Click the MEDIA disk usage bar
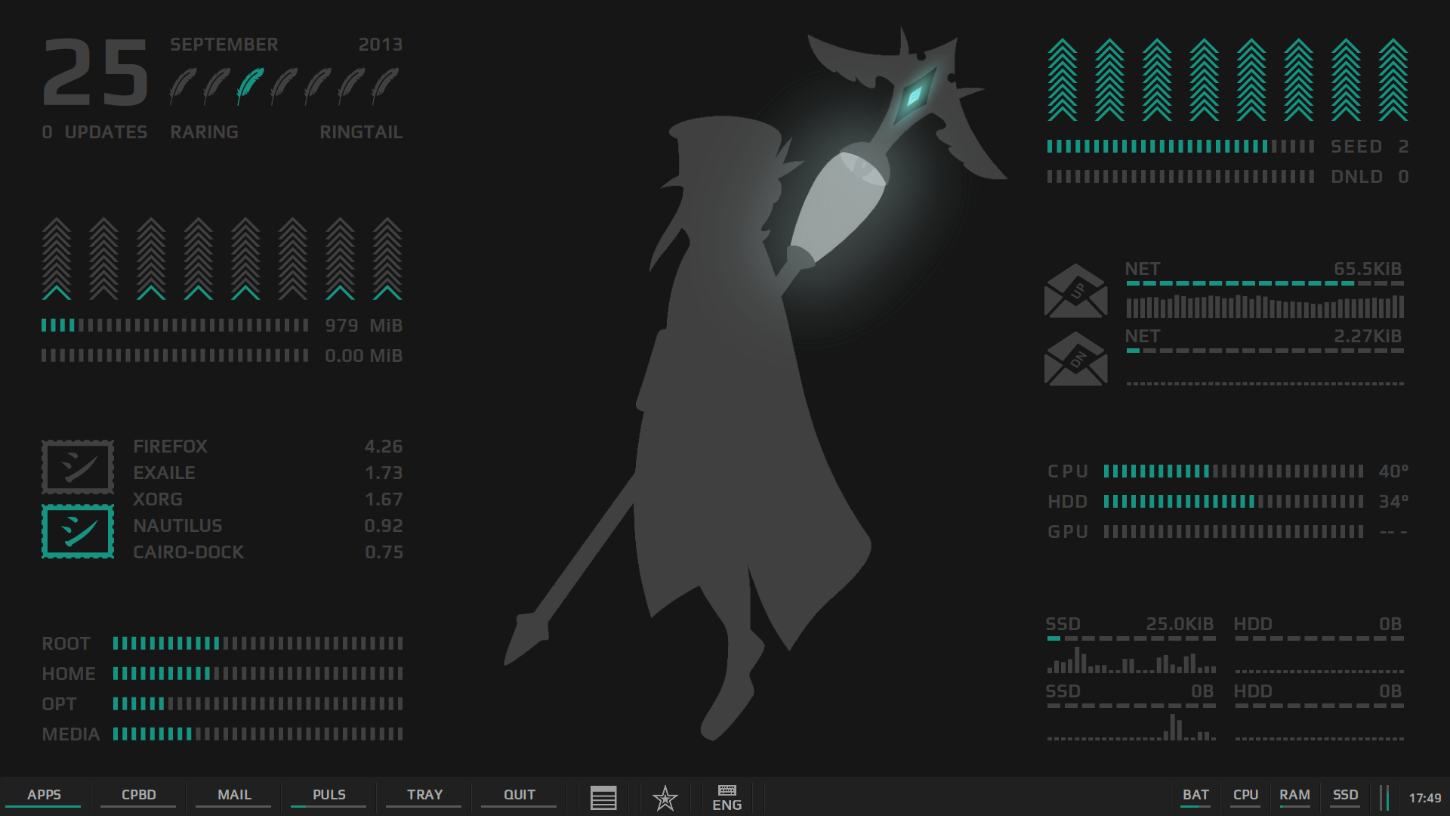The height and width of the screenshot is (816, 1450). [258, 734]
